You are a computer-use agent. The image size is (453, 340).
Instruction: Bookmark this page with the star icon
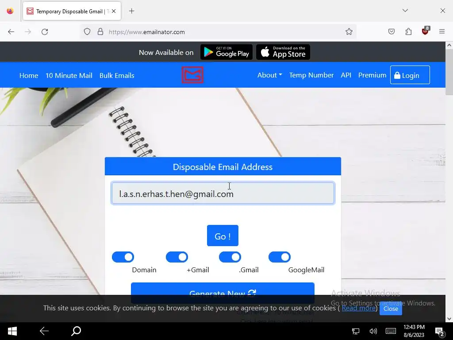(349, 32)
